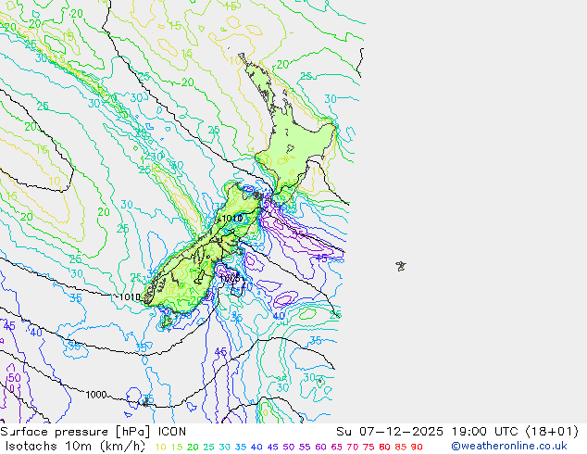587x454 pixels.
Task: Select the '65' value in the isotach legend
Action: 336,447
